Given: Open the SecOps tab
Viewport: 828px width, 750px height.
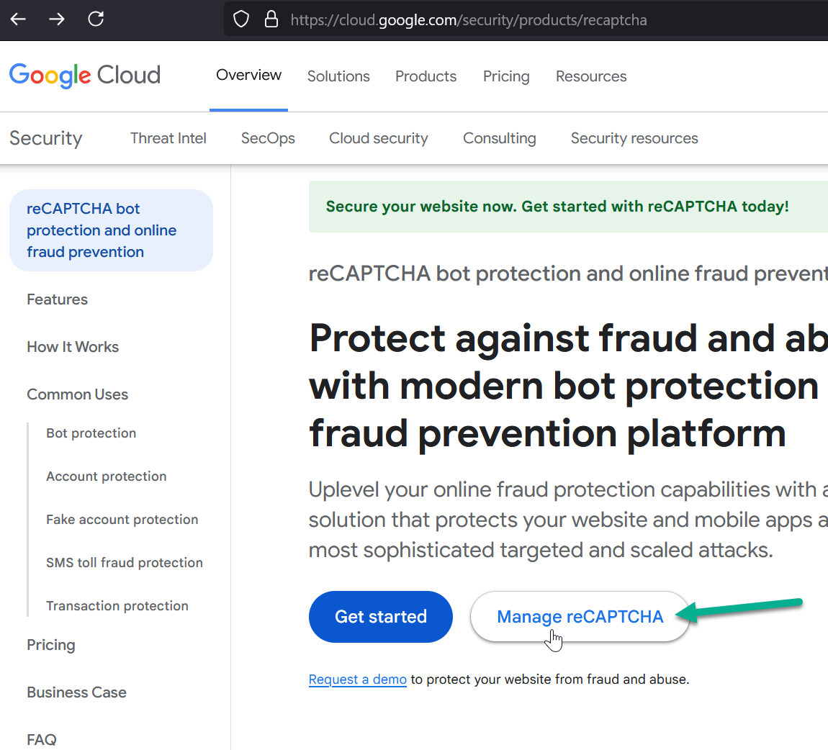Looking at the screenshot, I should pyautogui.click(x=268, y=138).
